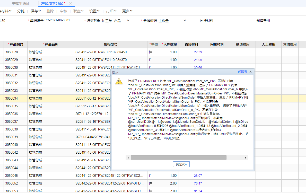Click direct material value 21.05
The image size is (306, 193).
point(198,60)
